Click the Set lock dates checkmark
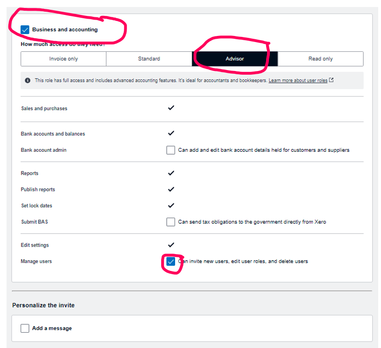The height and width of the screenshot is (348, 381). [x=171, y=206]
